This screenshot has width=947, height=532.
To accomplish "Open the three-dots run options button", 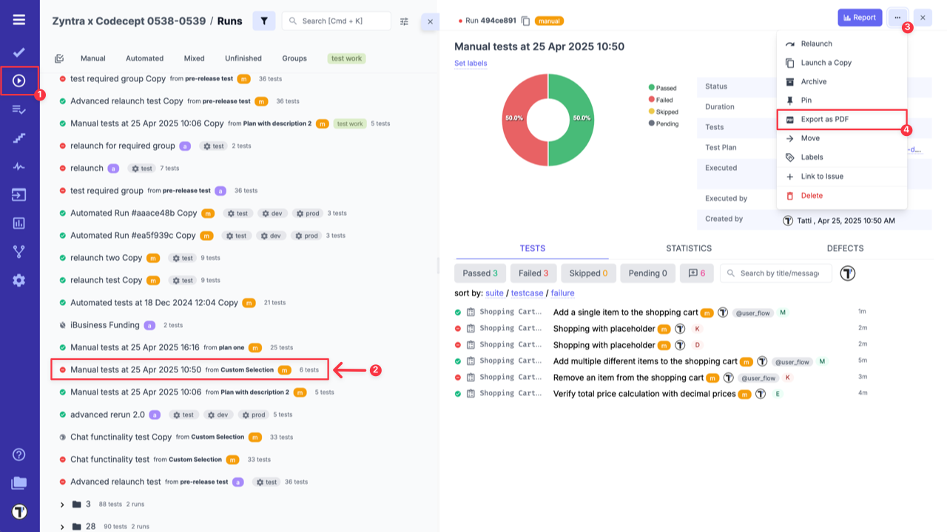I will [x=897, y=18].
